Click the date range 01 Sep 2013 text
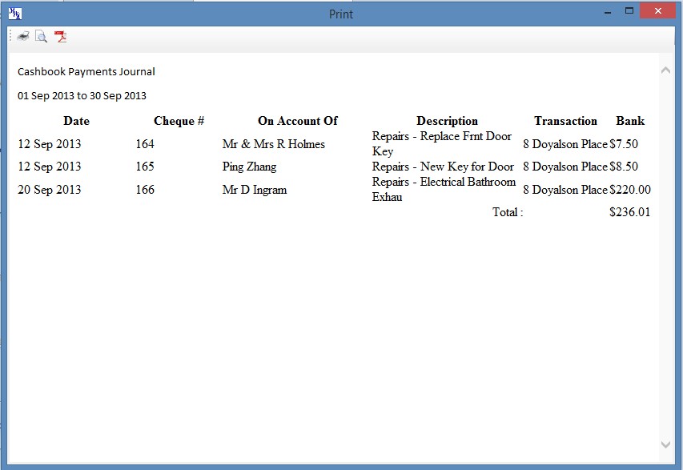Screen dimensions: 683x470 82,95
